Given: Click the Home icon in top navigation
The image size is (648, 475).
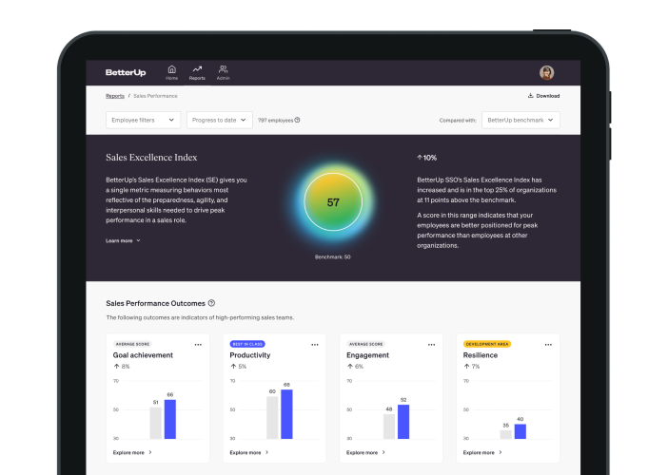Looking at the screenshot, I should [171, 71].
